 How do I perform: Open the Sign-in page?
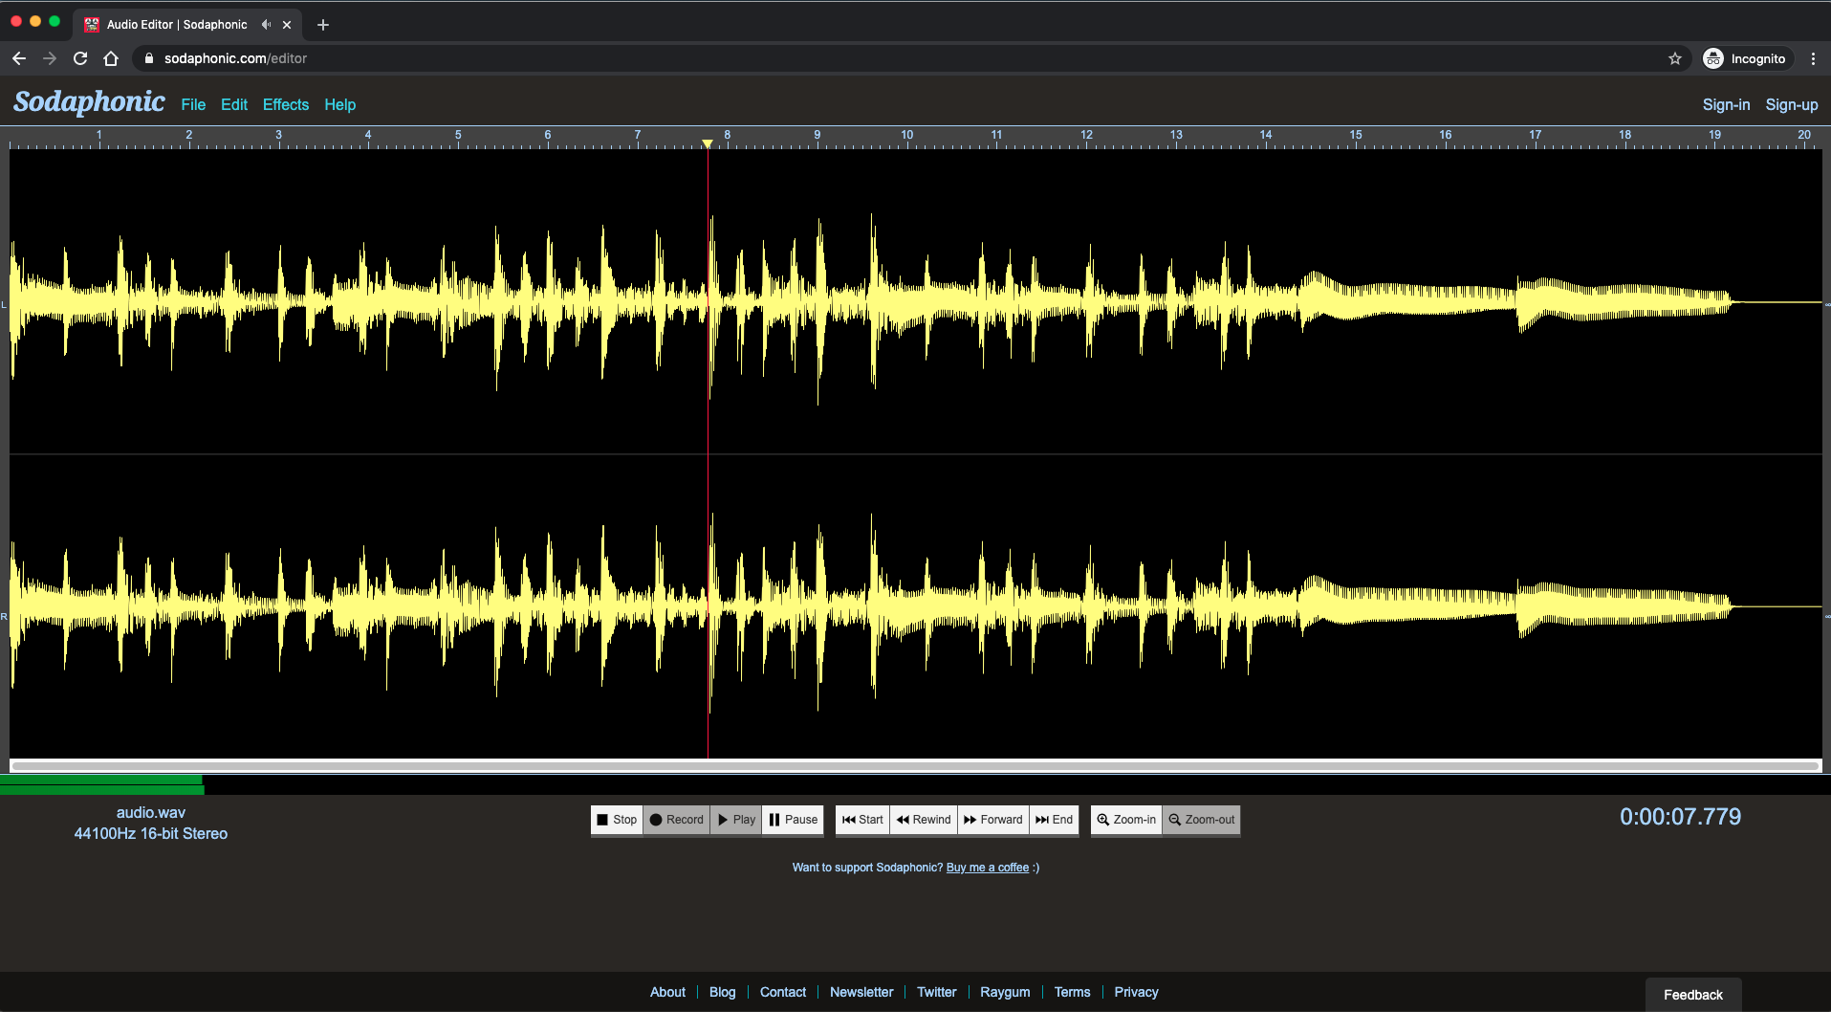(1726, 105)
